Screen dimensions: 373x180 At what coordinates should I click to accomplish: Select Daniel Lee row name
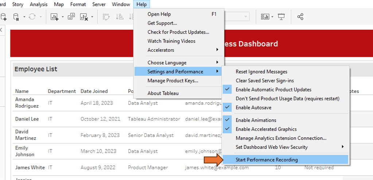click(x=27, y=119)
